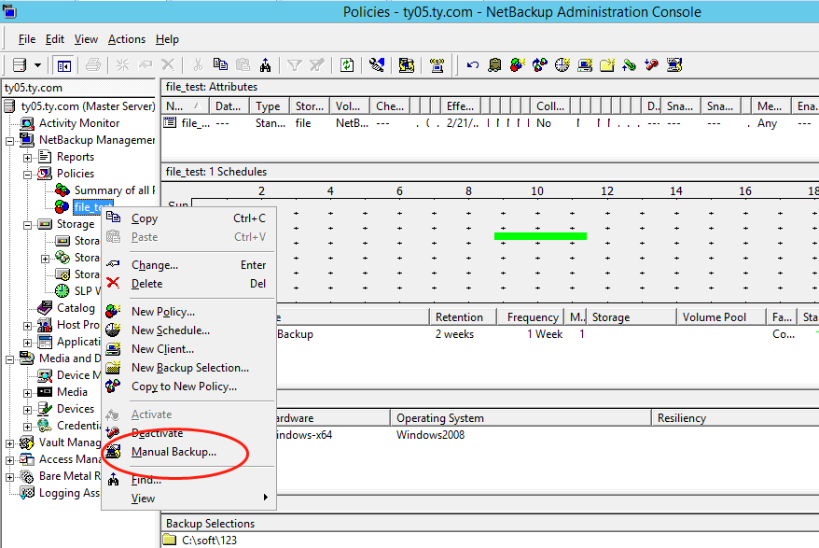The width and height of the screenshot is (819, 548).
Task: Click the Deactivate policy toolbar icon
Action: [x=651, y=64]
